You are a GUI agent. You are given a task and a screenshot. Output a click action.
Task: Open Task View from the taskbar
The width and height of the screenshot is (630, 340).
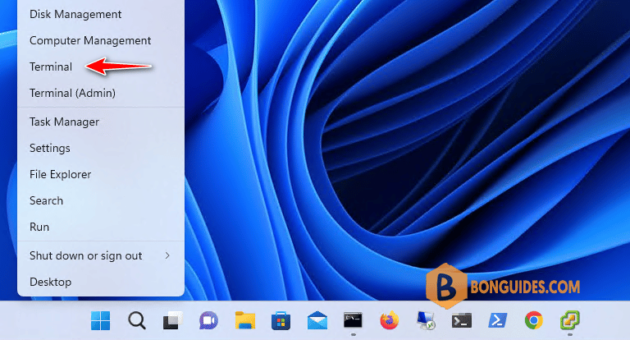click(x=173, y=320)
